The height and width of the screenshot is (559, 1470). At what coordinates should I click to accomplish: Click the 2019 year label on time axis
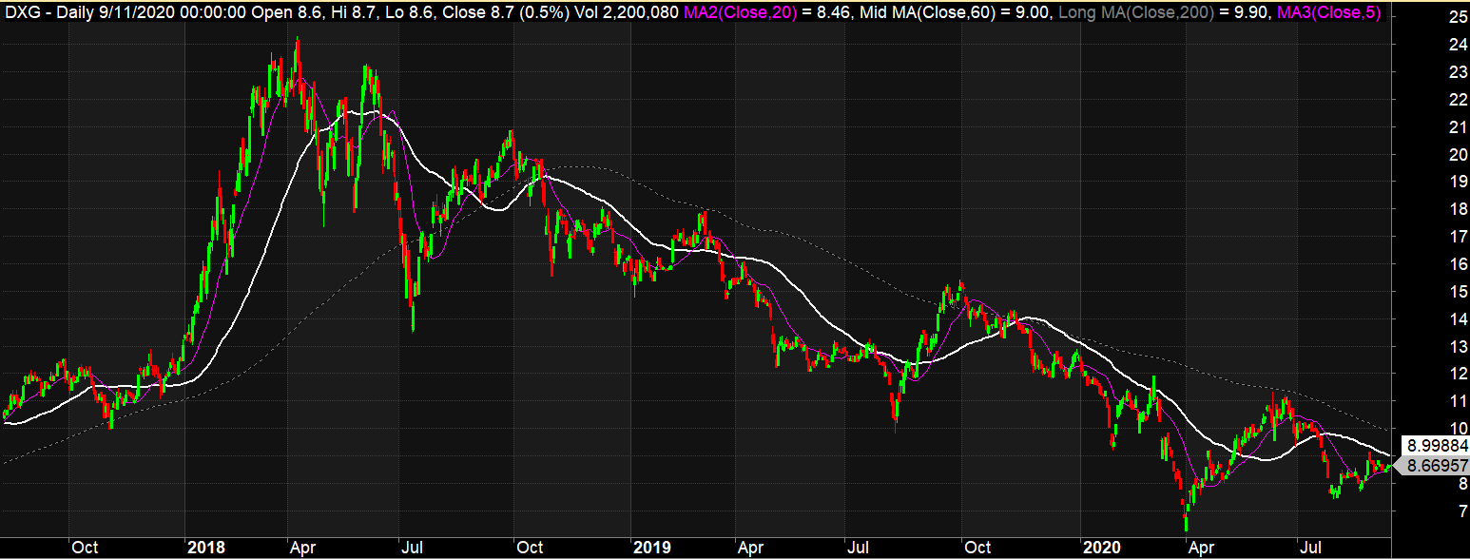coord(651,548)
